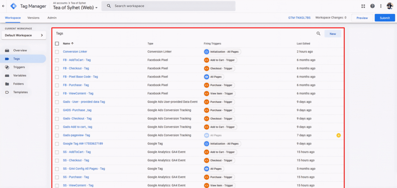Click the paused status icon on Gads-pageview

pyautogui.click(x=338, y=135)
